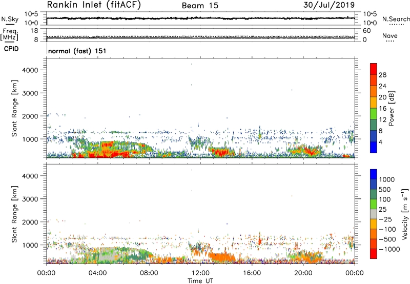410x284 pixels.
Task: Click the "Time UT" axis label
Action: point(200,281)
